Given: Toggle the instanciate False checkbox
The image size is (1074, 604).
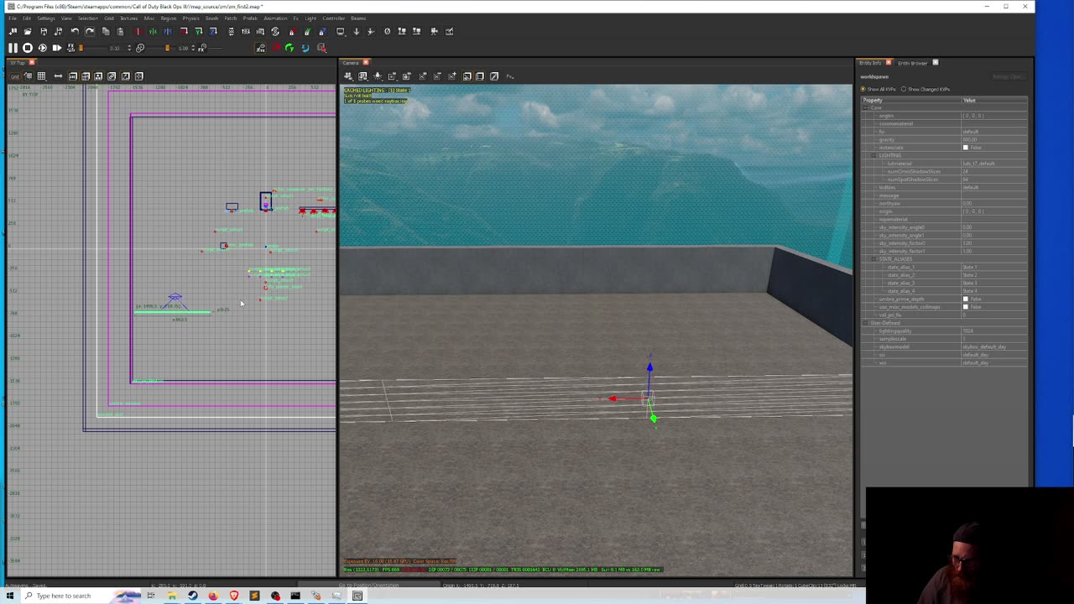Looking at the screenshot, I should (x=966, y=148).
